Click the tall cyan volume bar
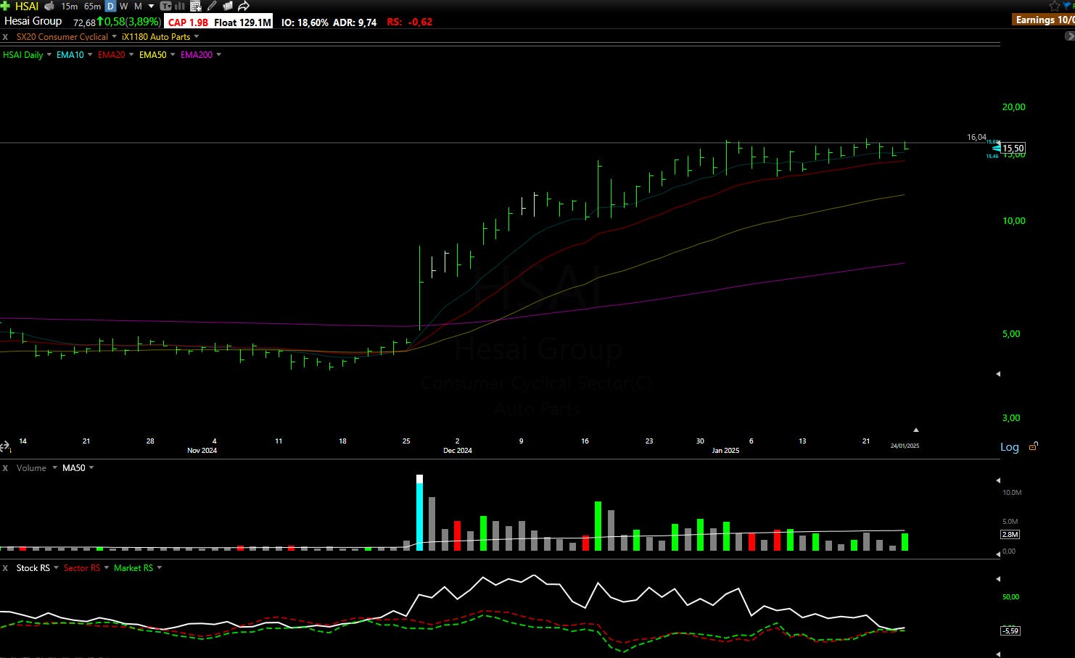Screen dimensions: 1075x658 click(419, 513)
